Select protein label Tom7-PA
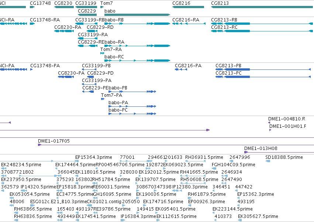The image size is (314, 222). point(111,95)
